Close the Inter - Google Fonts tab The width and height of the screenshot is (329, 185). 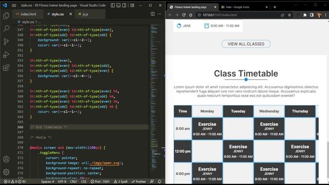pos(266,7)
